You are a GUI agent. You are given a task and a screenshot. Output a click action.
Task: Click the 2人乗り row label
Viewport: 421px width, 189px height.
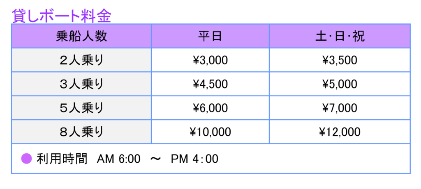point(81,60)
